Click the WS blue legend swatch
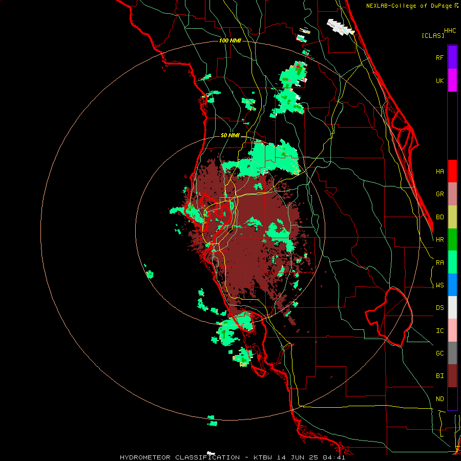Viewport: 461px width, 461px height. [x=452, y=285]
